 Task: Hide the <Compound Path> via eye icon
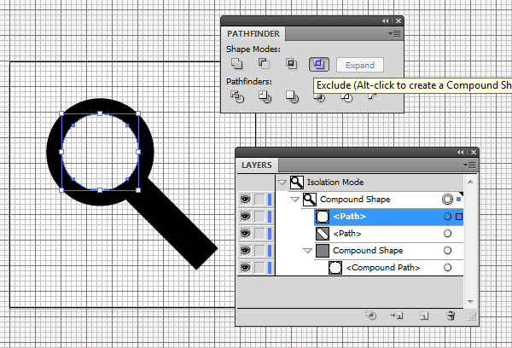coord(245,268)
